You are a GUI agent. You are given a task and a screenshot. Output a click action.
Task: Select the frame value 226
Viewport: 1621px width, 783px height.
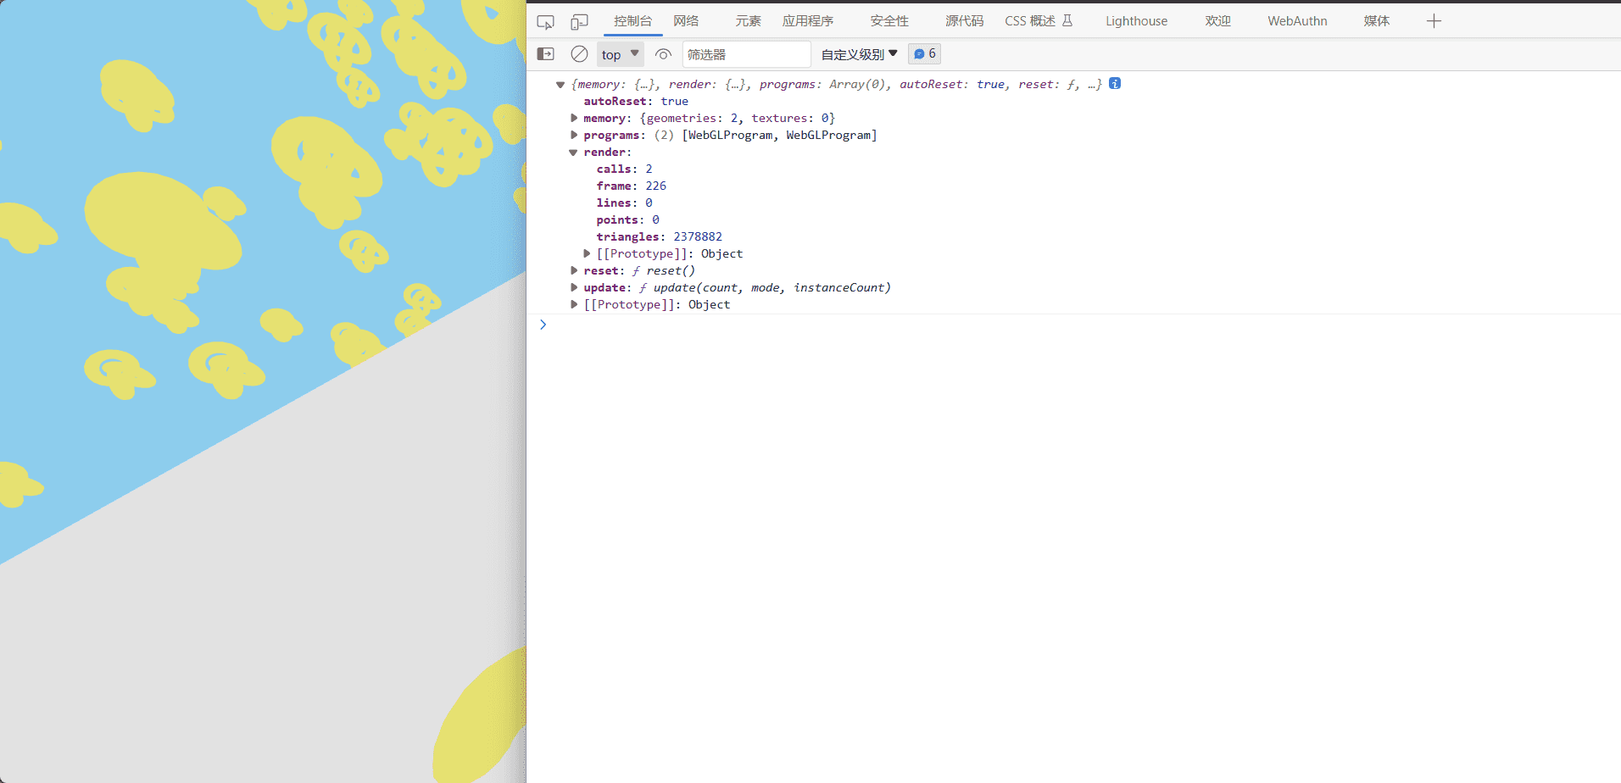tap(655, 186)
